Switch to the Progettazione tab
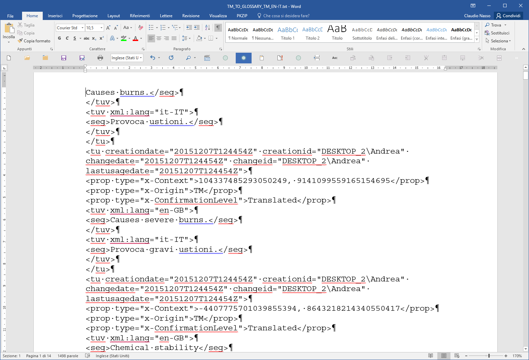529x360 pixels. point(85,16)
